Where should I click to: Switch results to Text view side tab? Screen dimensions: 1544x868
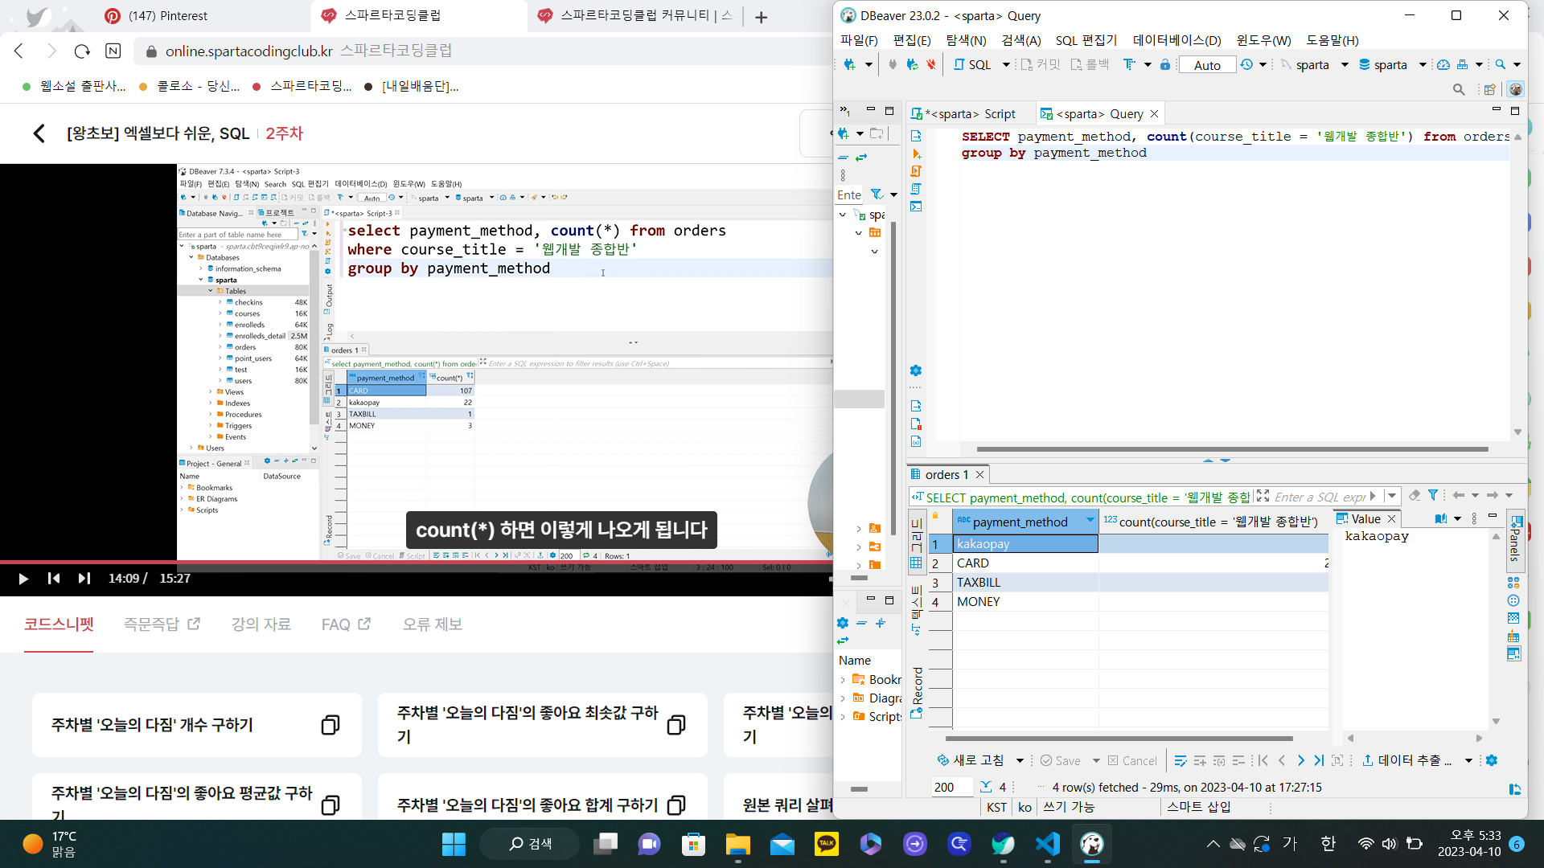[x=916, y=609]
